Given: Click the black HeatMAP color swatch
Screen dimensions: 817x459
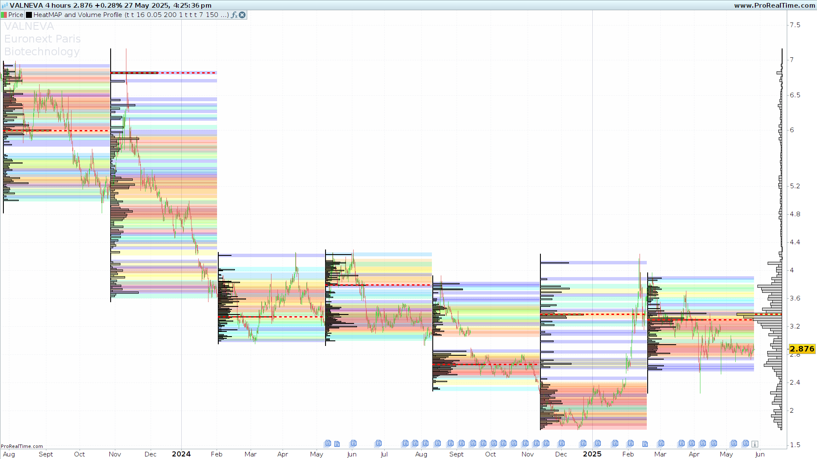Looking at the screenshot, I should pyautogui.click(x=29, y=15).
